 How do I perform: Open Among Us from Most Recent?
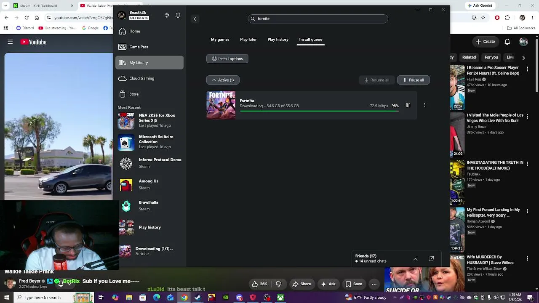pos(149,184)
